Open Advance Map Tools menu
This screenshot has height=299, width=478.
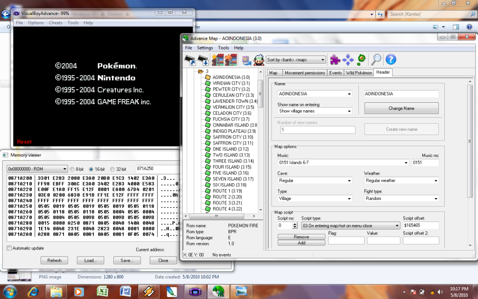tap(224, 48)
